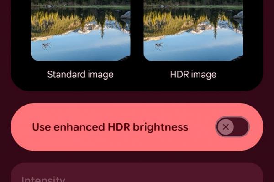Click the blue sky reflection in Standard image
Screen dimensions: 274x182
(x=88, y=47)
